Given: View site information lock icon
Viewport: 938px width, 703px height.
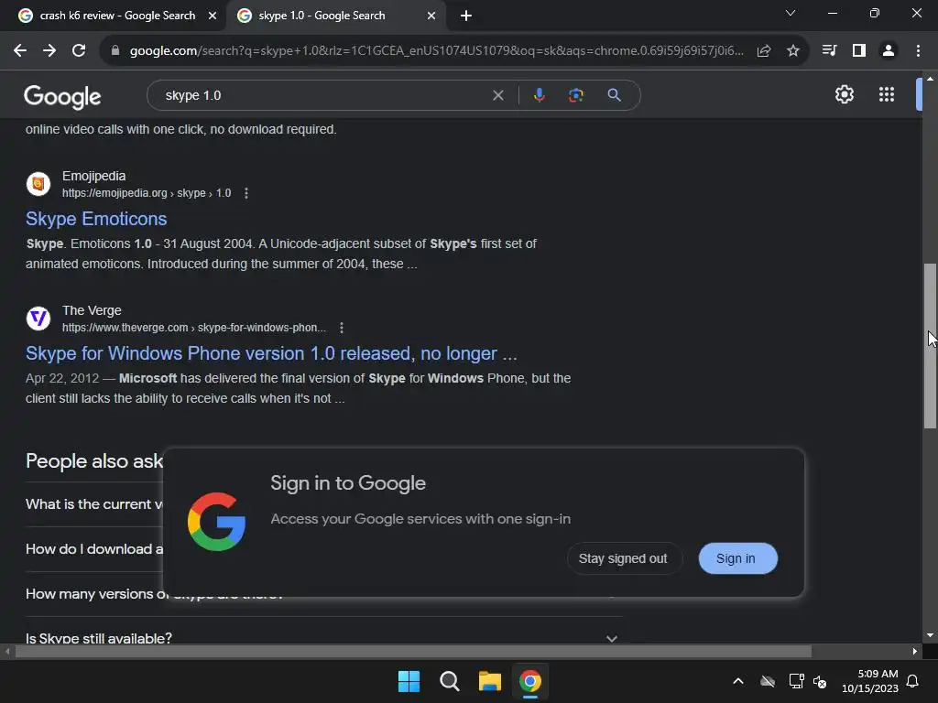Looking at the screenshot, I should (x=115, y=51).
